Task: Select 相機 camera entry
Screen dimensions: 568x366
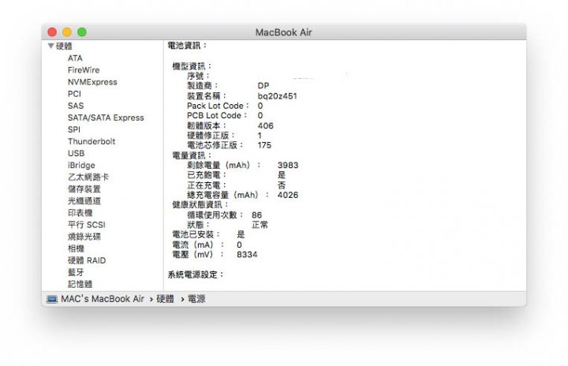Action: 76,248
